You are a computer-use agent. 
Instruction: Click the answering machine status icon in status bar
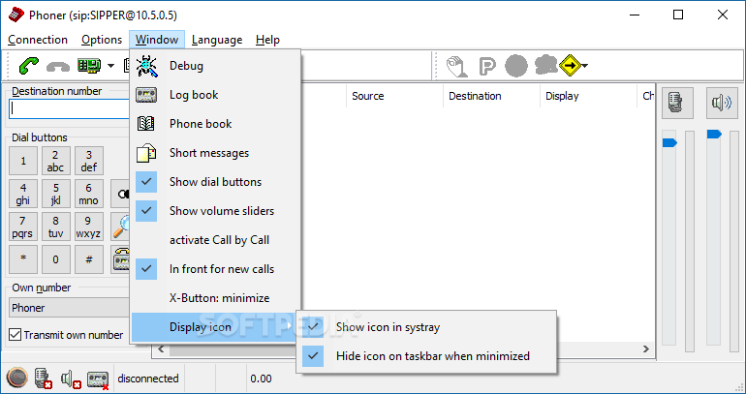point(98,379)
